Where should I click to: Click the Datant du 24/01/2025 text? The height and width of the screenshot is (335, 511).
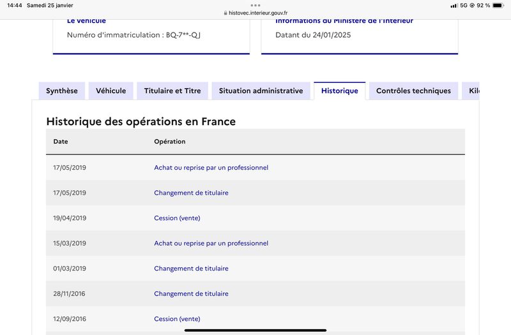(313, 35)
